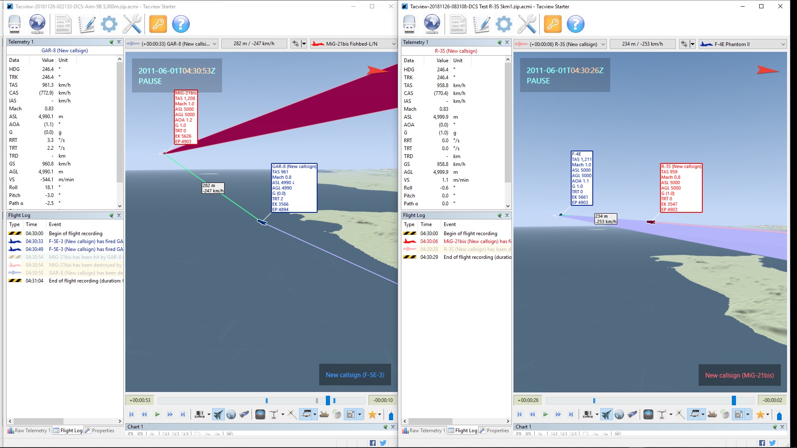Switch to Raw Telemetry 1 tab, right window
This screenshot has width=797, height=448.
click(x=423, y=431)
